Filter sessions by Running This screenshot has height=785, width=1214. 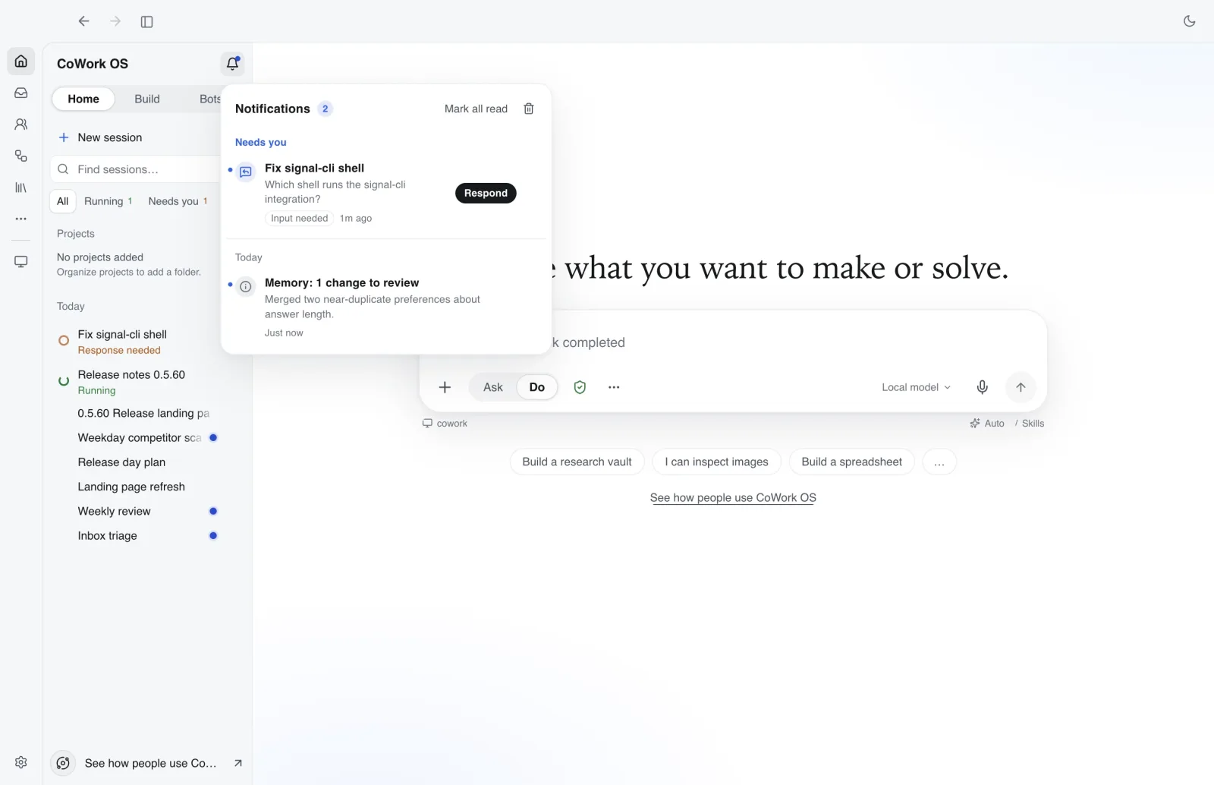[108, 201]
